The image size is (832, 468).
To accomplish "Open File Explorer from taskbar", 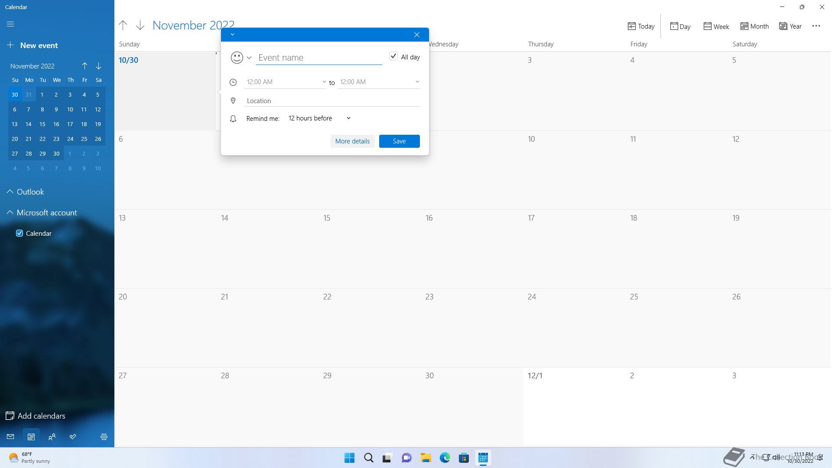I will [426, 458].
